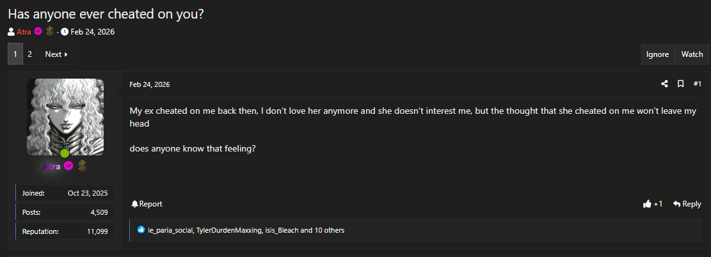The image size is (711, 257).
Task: Click Atra's avatar image
Action: [65, 117]
